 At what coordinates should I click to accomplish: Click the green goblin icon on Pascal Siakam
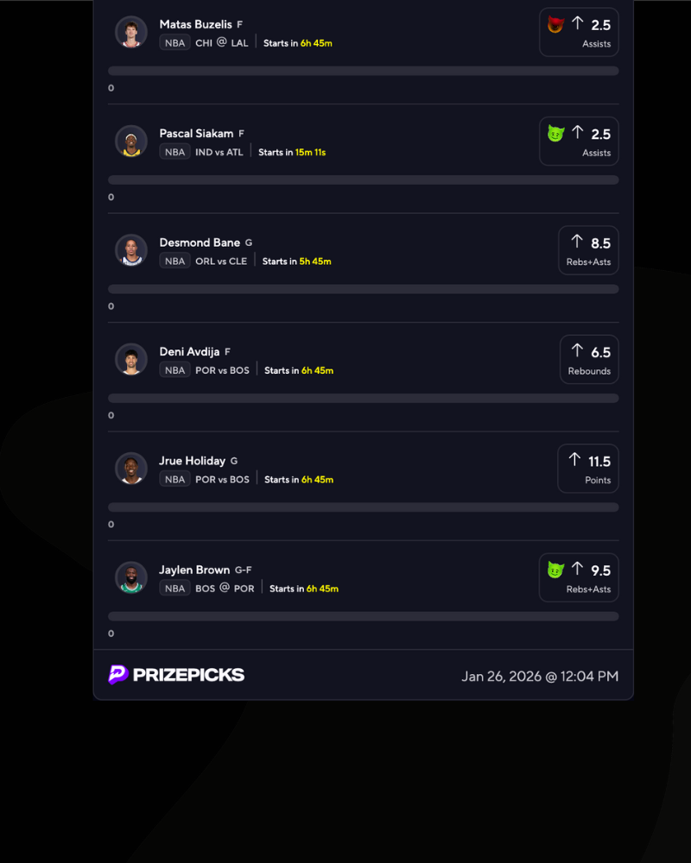click(555, 133)
